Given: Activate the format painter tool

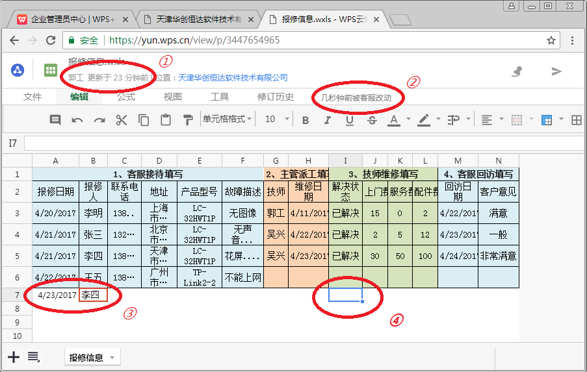Looking at the screenshot, I should coord(188,120).
